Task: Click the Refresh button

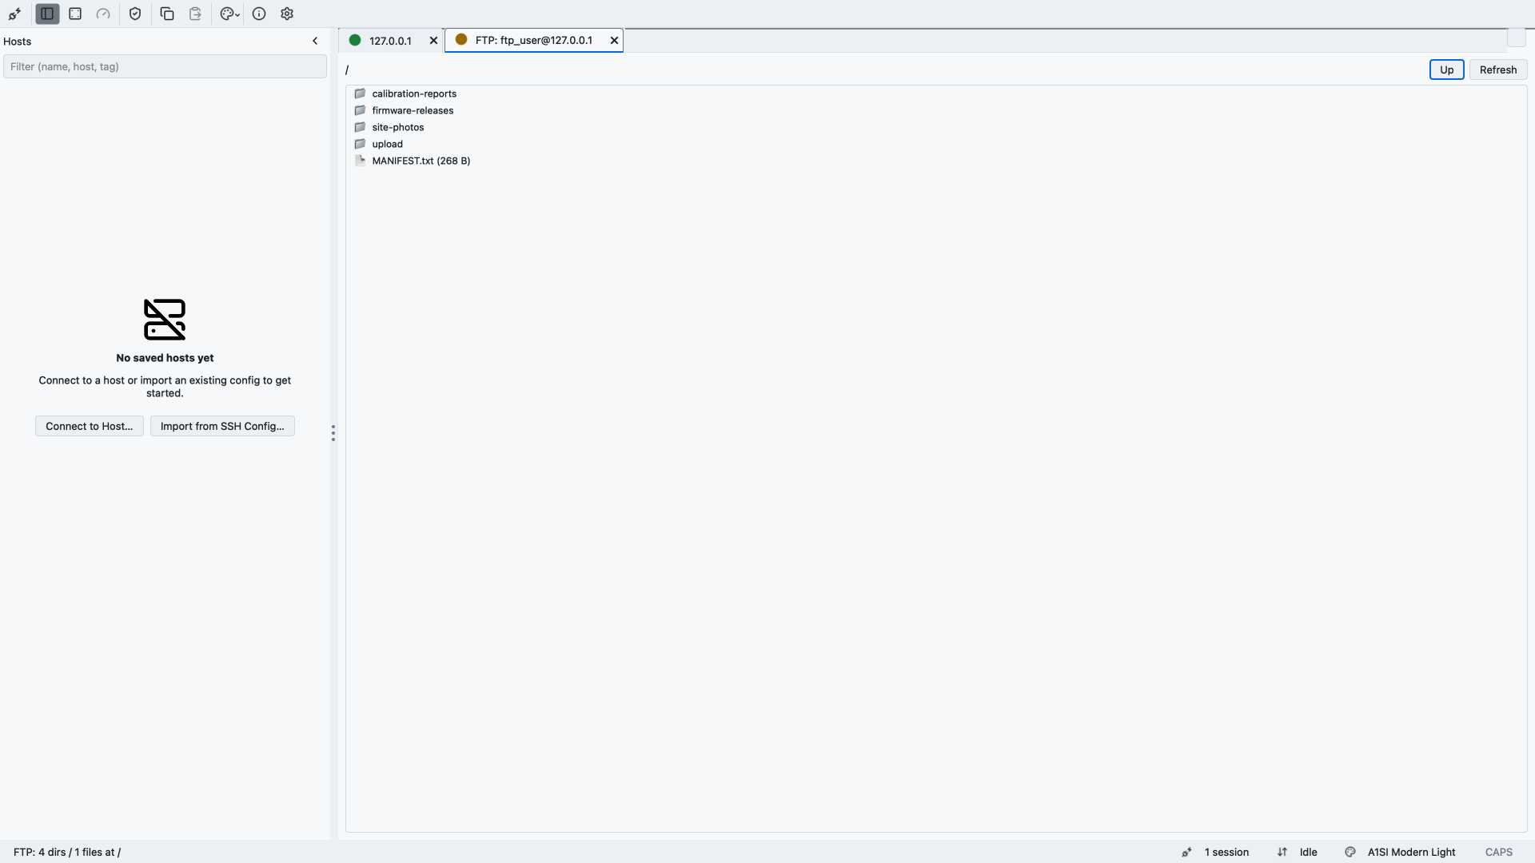Action: pyautogui.click(x=1497, y=70)
